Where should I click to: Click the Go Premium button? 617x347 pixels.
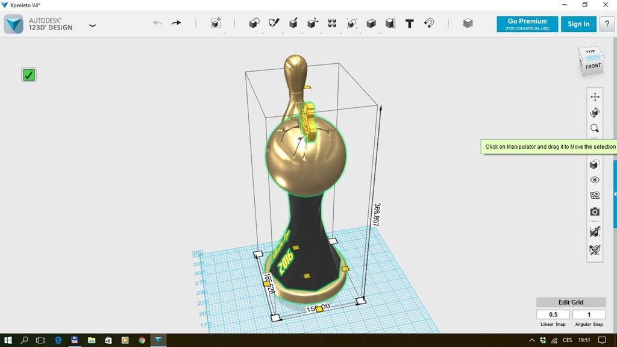click(527, 24)
